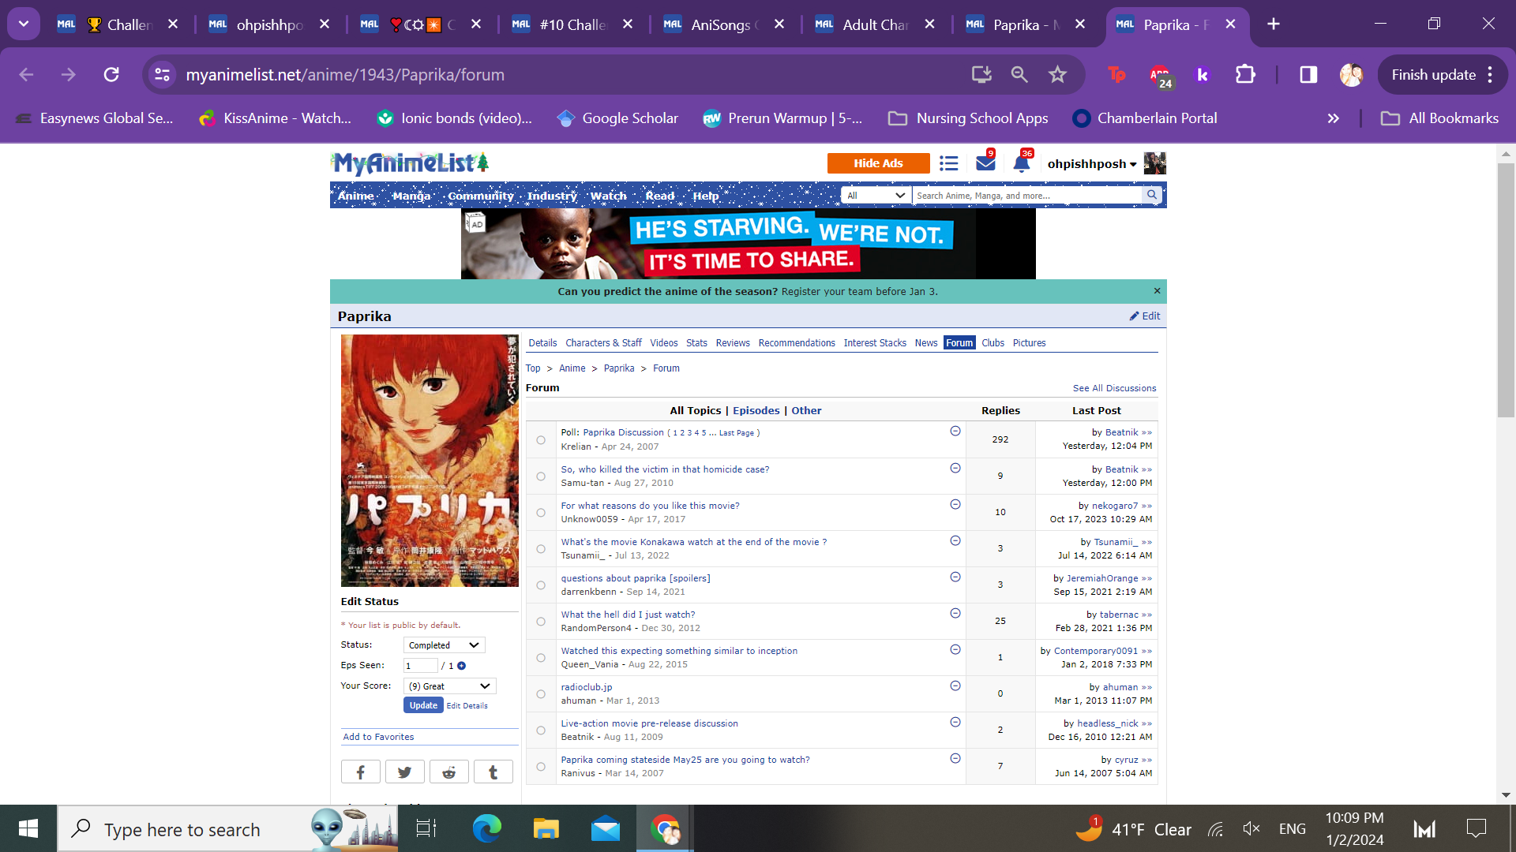1516x852 pixels.
Task: Click the search magnifier button on MAL
Action: click(1152, 195)
